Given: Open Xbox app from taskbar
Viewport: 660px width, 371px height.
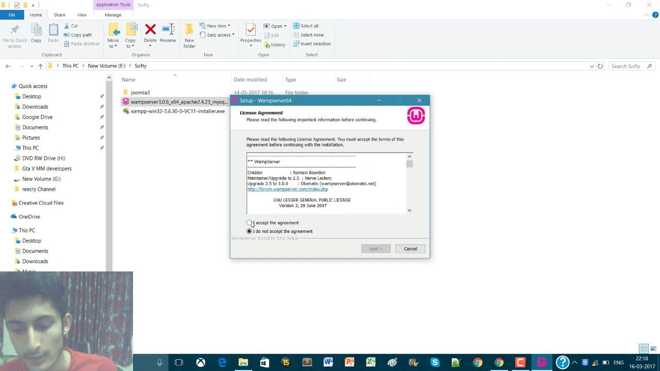Looking at the screenshot, I should [201, 363].
